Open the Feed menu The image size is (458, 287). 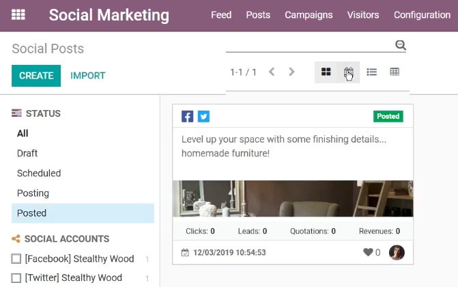click(221, 15)
